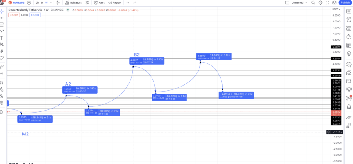353x164 pixels.
Task: Enter fullscreen mode
Action: [x=327, y=3]
